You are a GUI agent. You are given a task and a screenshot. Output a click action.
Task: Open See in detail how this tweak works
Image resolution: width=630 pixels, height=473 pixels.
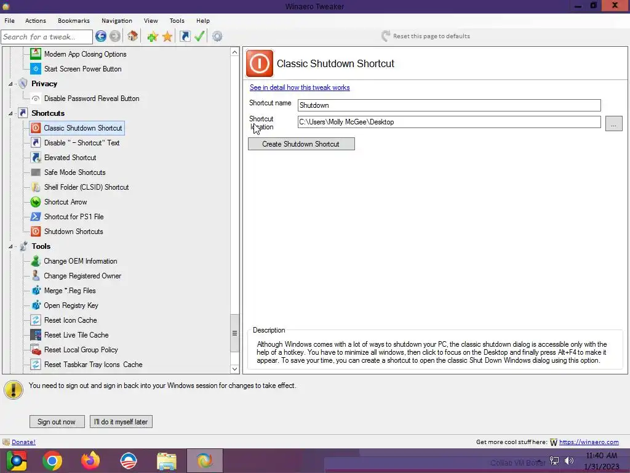(300, 87)
